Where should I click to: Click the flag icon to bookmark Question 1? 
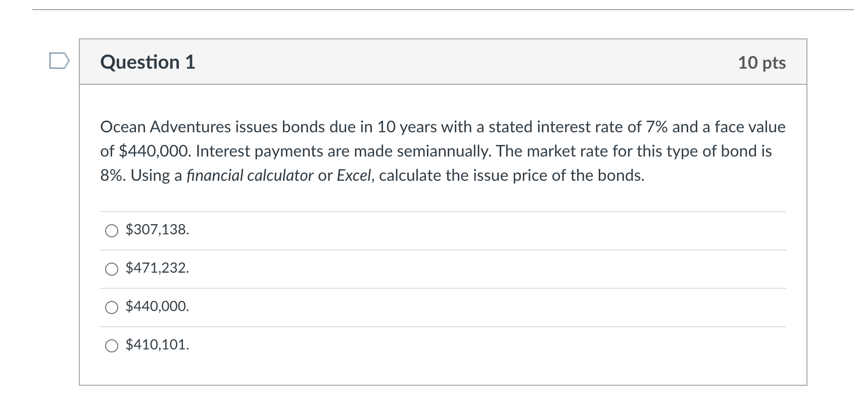click(60, 62)
